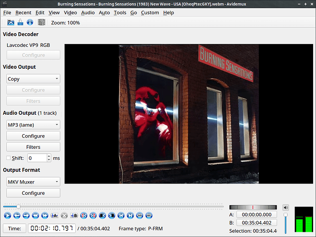Search previous black frame icon
The width and height of the screenshot is (316, 237).
[x=102, y=216]
